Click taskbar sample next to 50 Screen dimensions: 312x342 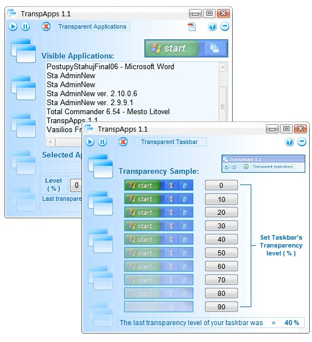click(159, 253)
